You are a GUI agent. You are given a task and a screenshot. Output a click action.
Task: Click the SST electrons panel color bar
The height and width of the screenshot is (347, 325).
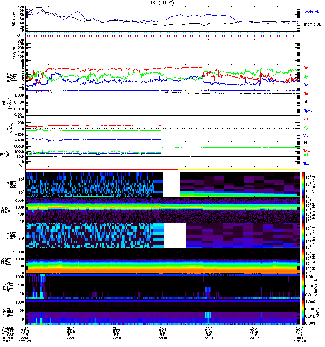[303, 236]
